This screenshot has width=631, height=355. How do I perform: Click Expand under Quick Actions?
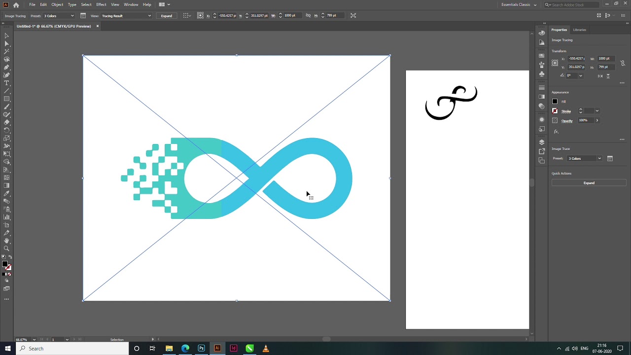coord(589,183)
